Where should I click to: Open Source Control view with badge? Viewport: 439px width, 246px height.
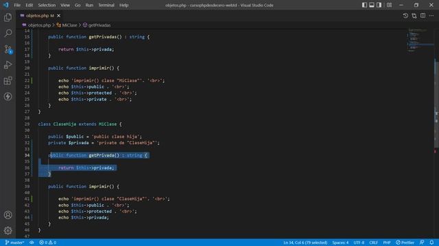click(8, 49)
